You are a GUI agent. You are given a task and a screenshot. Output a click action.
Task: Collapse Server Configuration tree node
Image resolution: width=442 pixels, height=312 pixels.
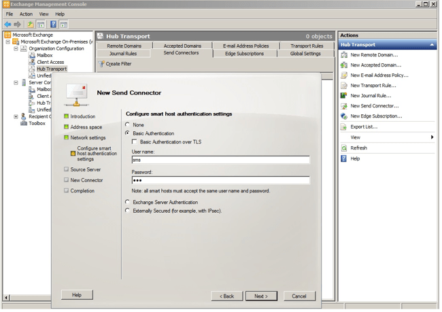point(16,82)
